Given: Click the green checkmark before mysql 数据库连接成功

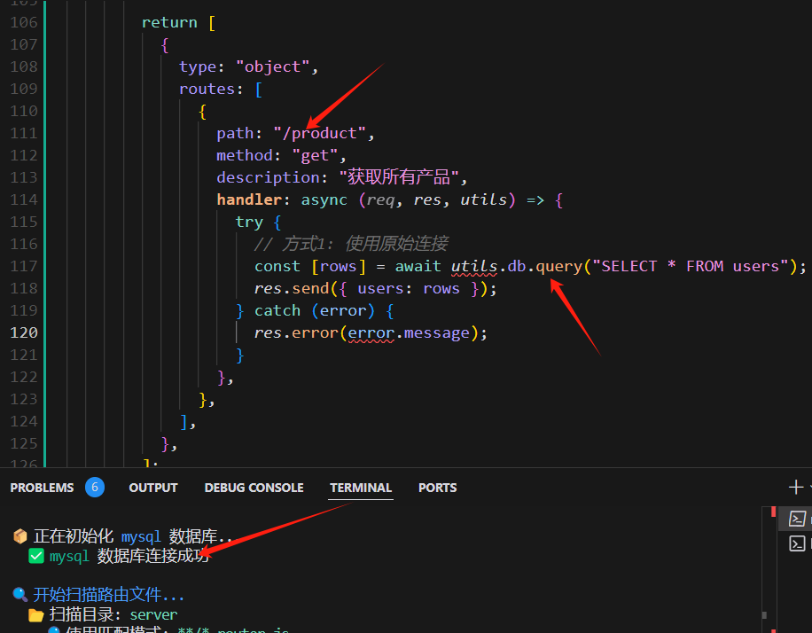Looking at the screenshot, I should (36, 557).
